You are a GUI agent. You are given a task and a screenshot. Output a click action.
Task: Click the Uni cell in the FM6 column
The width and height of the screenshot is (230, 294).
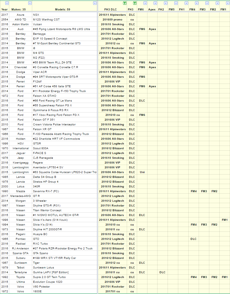point(142,172)
